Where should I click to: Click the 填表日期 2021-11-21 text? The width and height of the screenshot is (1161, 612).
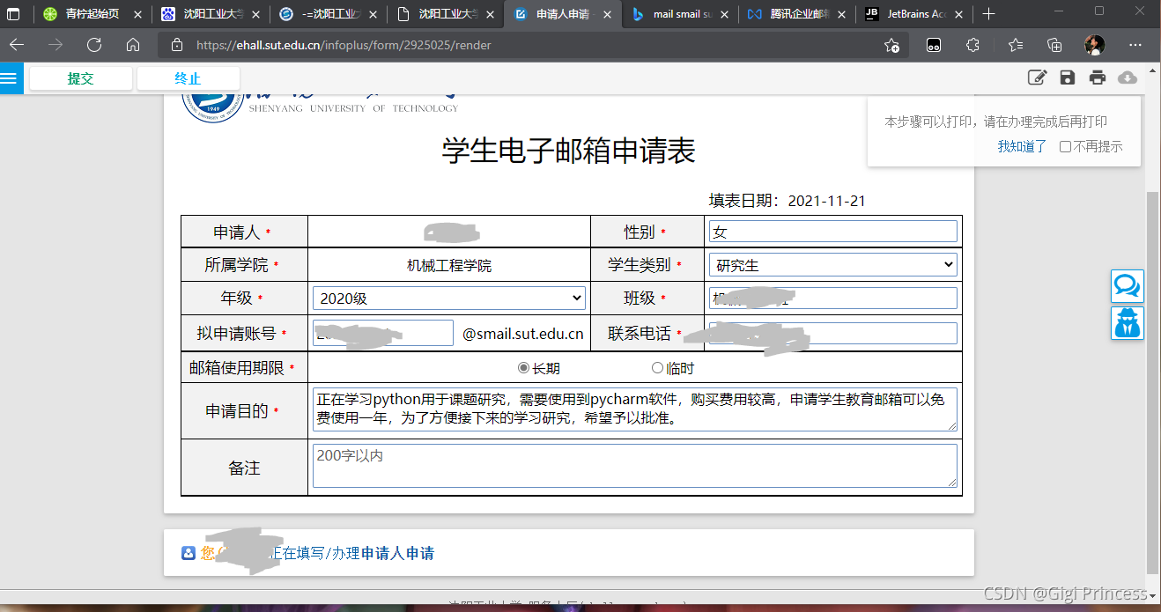click(x=787, y=201)
